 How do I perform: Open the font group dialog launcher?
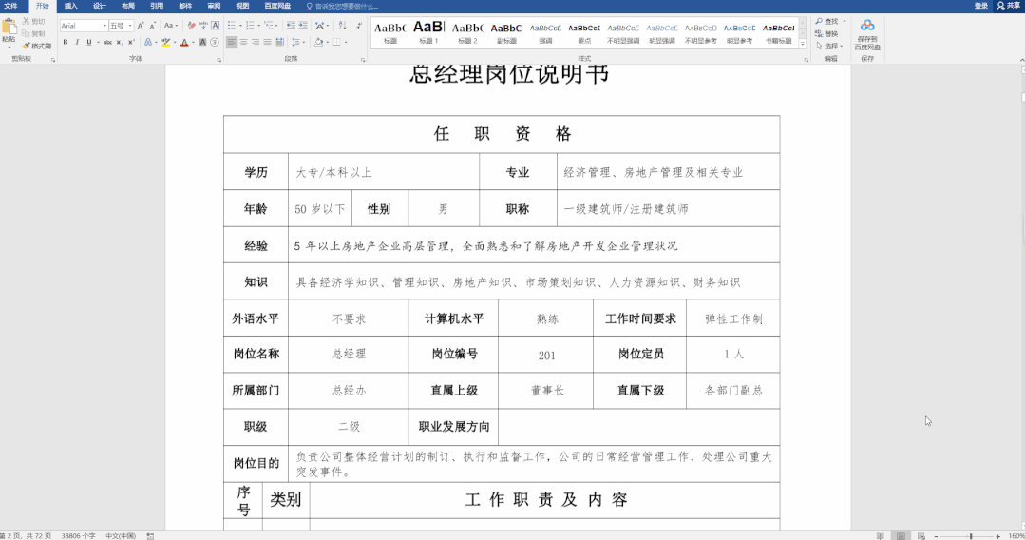(219, 60)
